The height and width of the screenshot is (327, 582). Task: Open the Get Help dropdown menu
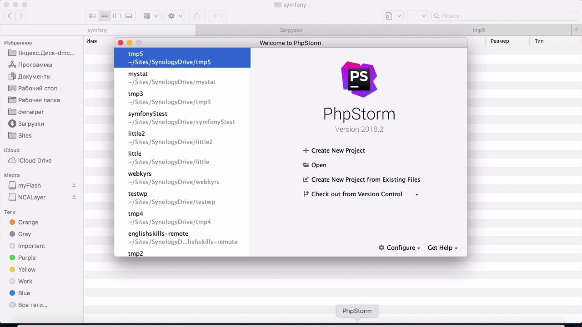tap(442, 248)
